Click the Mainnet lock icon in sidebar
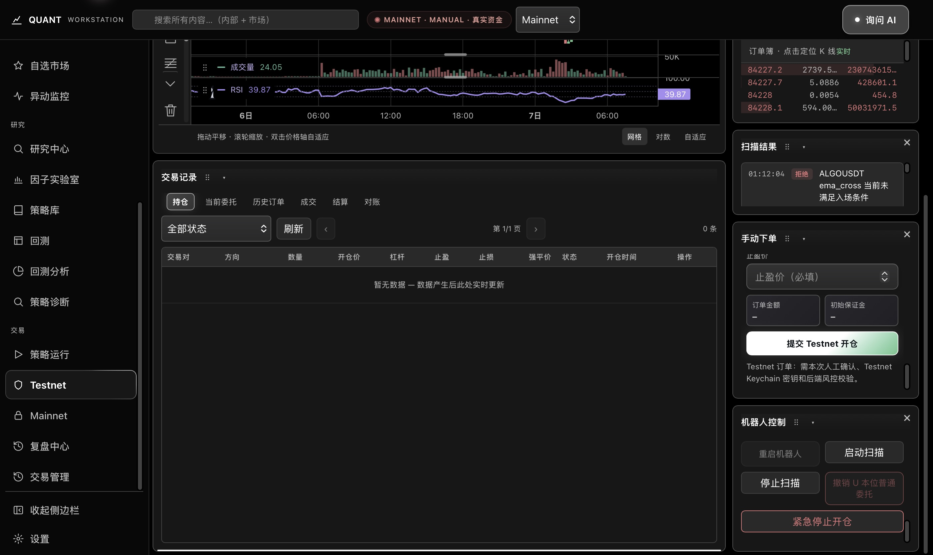 [x=18, y=415]
